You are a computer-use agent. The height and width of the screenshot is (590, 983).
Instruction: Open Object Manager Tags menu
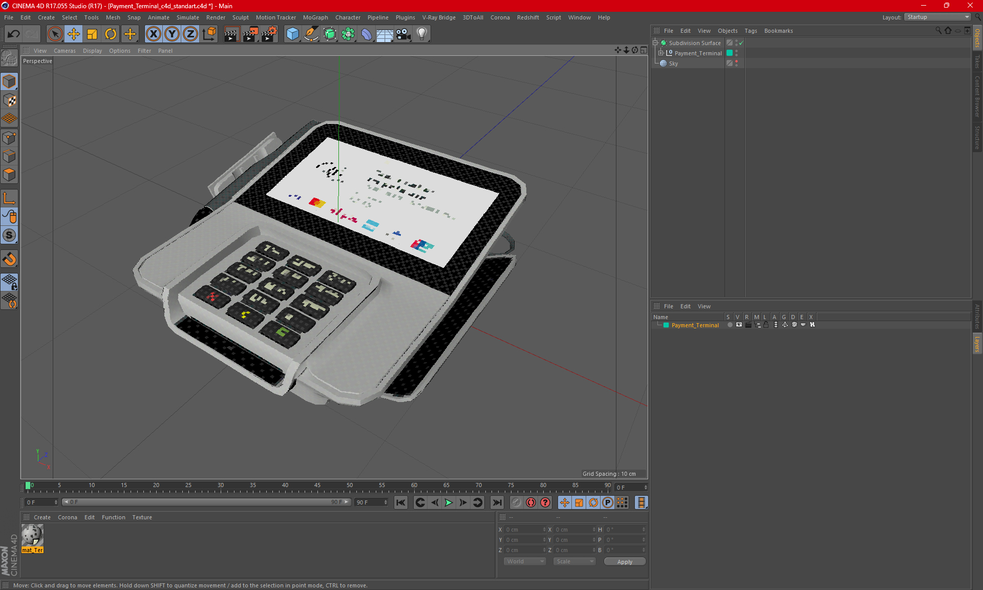751,31
